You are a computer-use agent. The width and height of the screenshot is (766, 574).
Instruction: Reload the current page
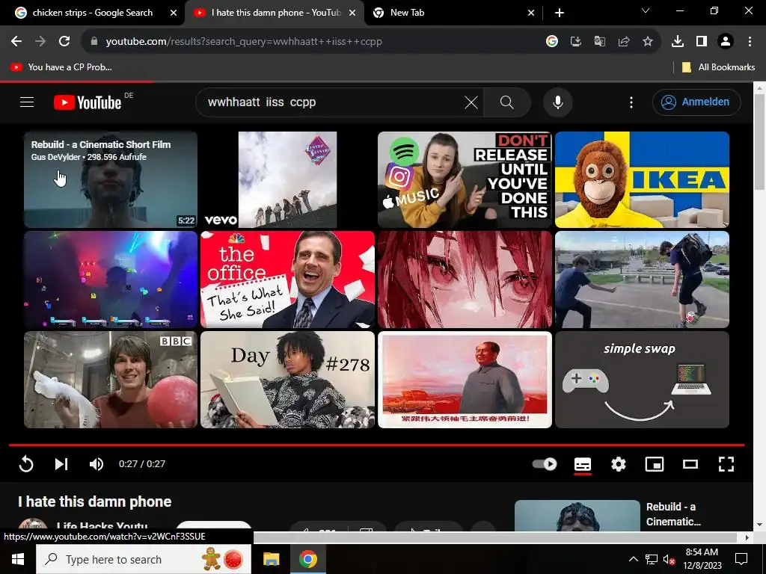tap(64, 42)
